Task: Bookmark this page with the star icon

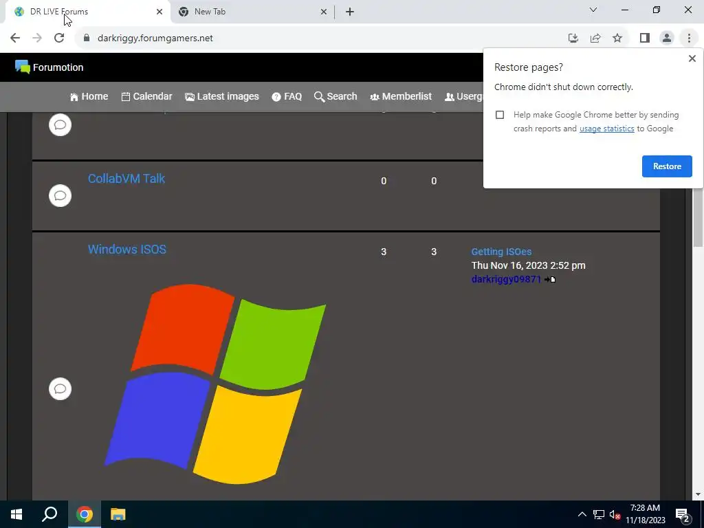Action: point(617,38)
